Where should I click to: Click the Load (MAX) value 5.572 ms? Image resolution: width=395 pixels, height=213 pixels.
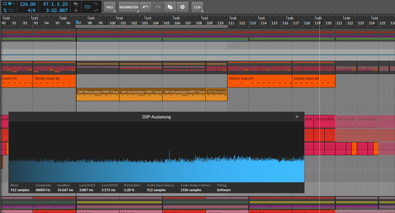pyautogui.click(x=108, y=190)
